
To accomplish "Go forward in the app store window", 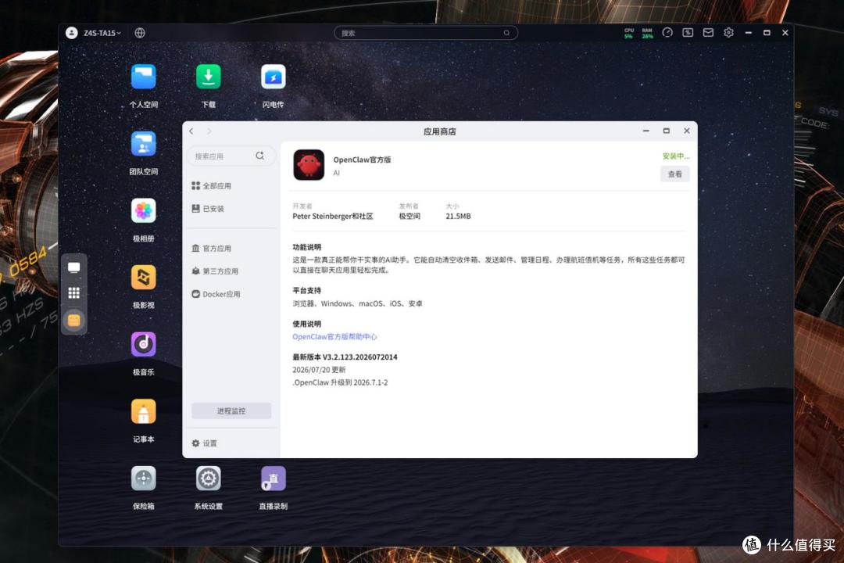I will point(209,131).
